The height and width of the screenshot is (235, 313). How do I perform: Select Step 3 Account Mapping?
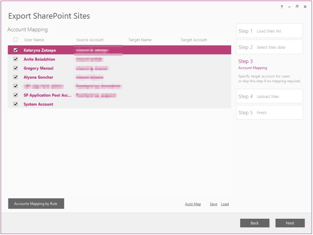point(252,64)
